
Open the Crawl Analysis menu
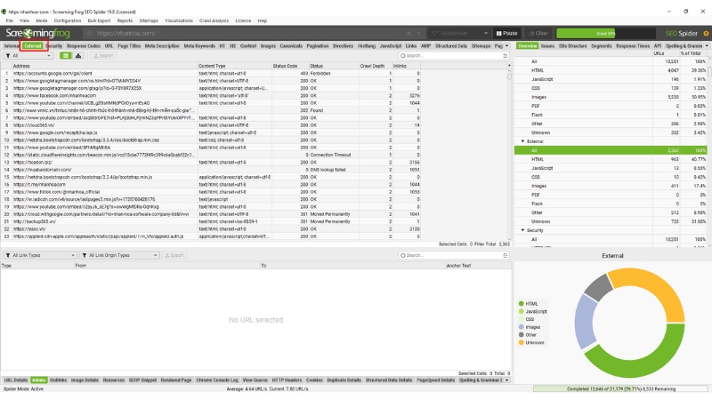[214, 20]
